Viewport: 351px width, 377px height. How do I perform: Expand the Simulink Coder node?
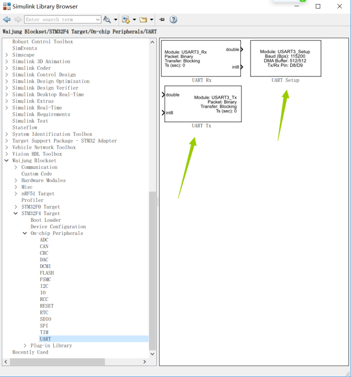[7, 68]
